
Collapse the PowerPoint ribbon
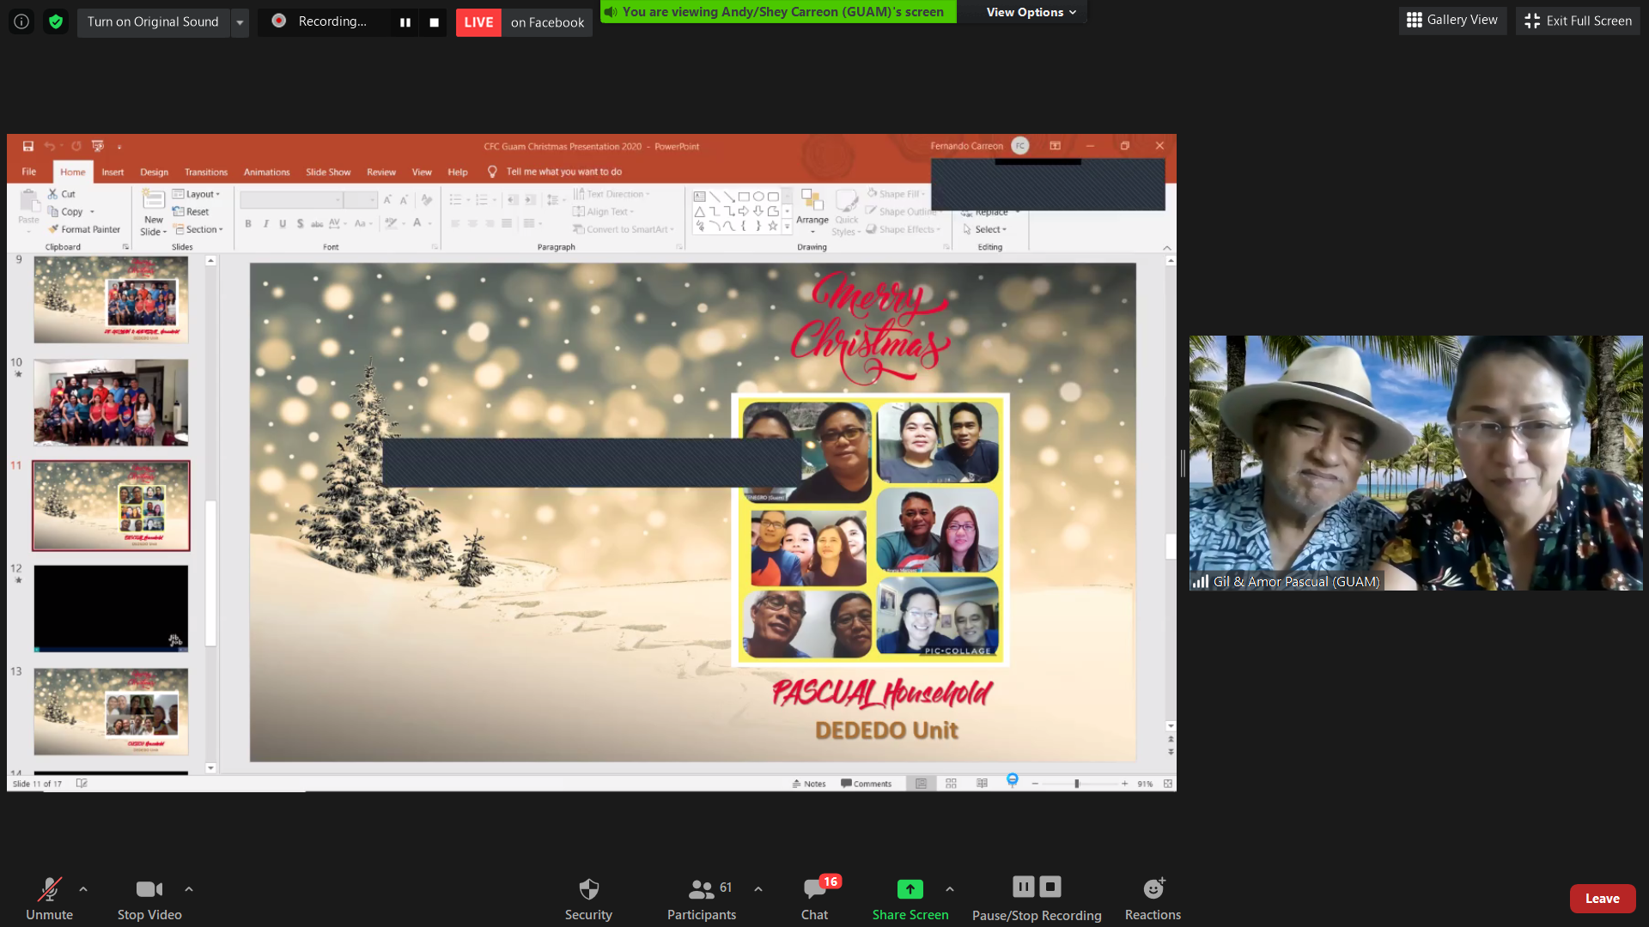pos(1167,247)
